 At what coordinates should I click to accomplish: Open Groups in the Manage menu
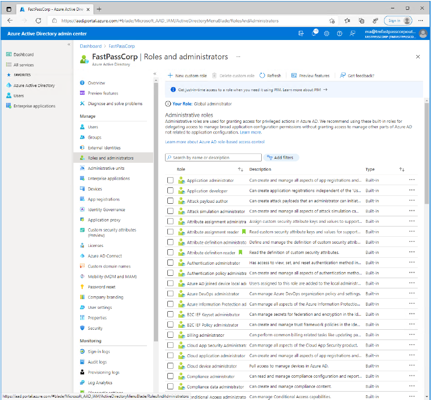(x=94, y=137)
